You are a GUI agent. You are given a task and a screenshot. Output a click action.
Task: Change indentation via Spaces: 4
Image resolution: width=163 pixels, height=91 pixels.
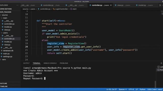coord(123,89)
